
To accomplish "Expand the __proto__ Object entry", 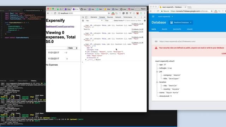I will [86, 60].
